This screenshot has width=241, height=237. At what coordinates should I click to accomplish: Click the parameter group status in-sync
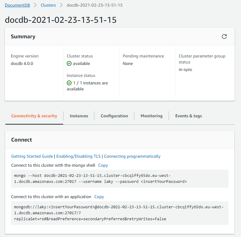point(185,70)
